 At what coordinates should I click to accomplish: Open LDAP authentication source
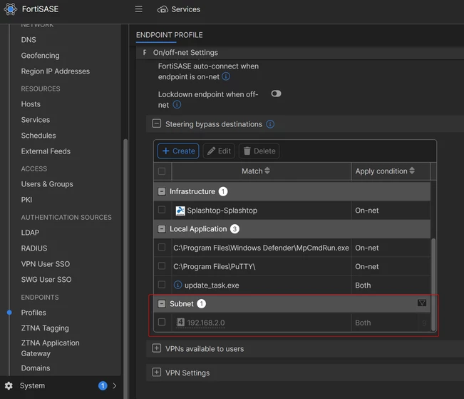tap(30, 233)
